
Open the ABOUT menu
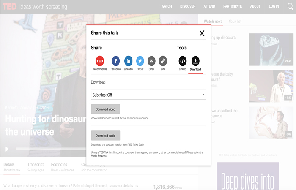coord(255,6)
